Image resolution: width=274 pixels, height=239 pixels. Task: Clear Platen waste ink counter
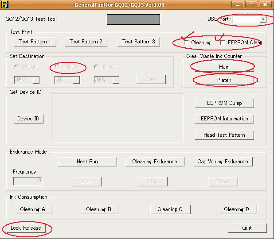coord(224,80)
